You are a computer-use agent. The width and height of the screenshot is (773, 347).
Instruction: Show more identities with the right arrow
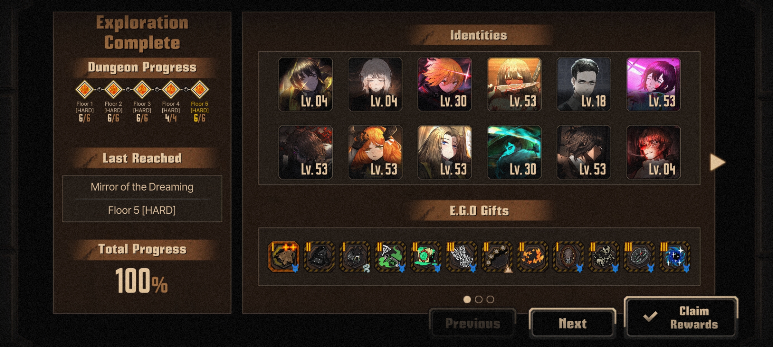[x=718, y=162]
